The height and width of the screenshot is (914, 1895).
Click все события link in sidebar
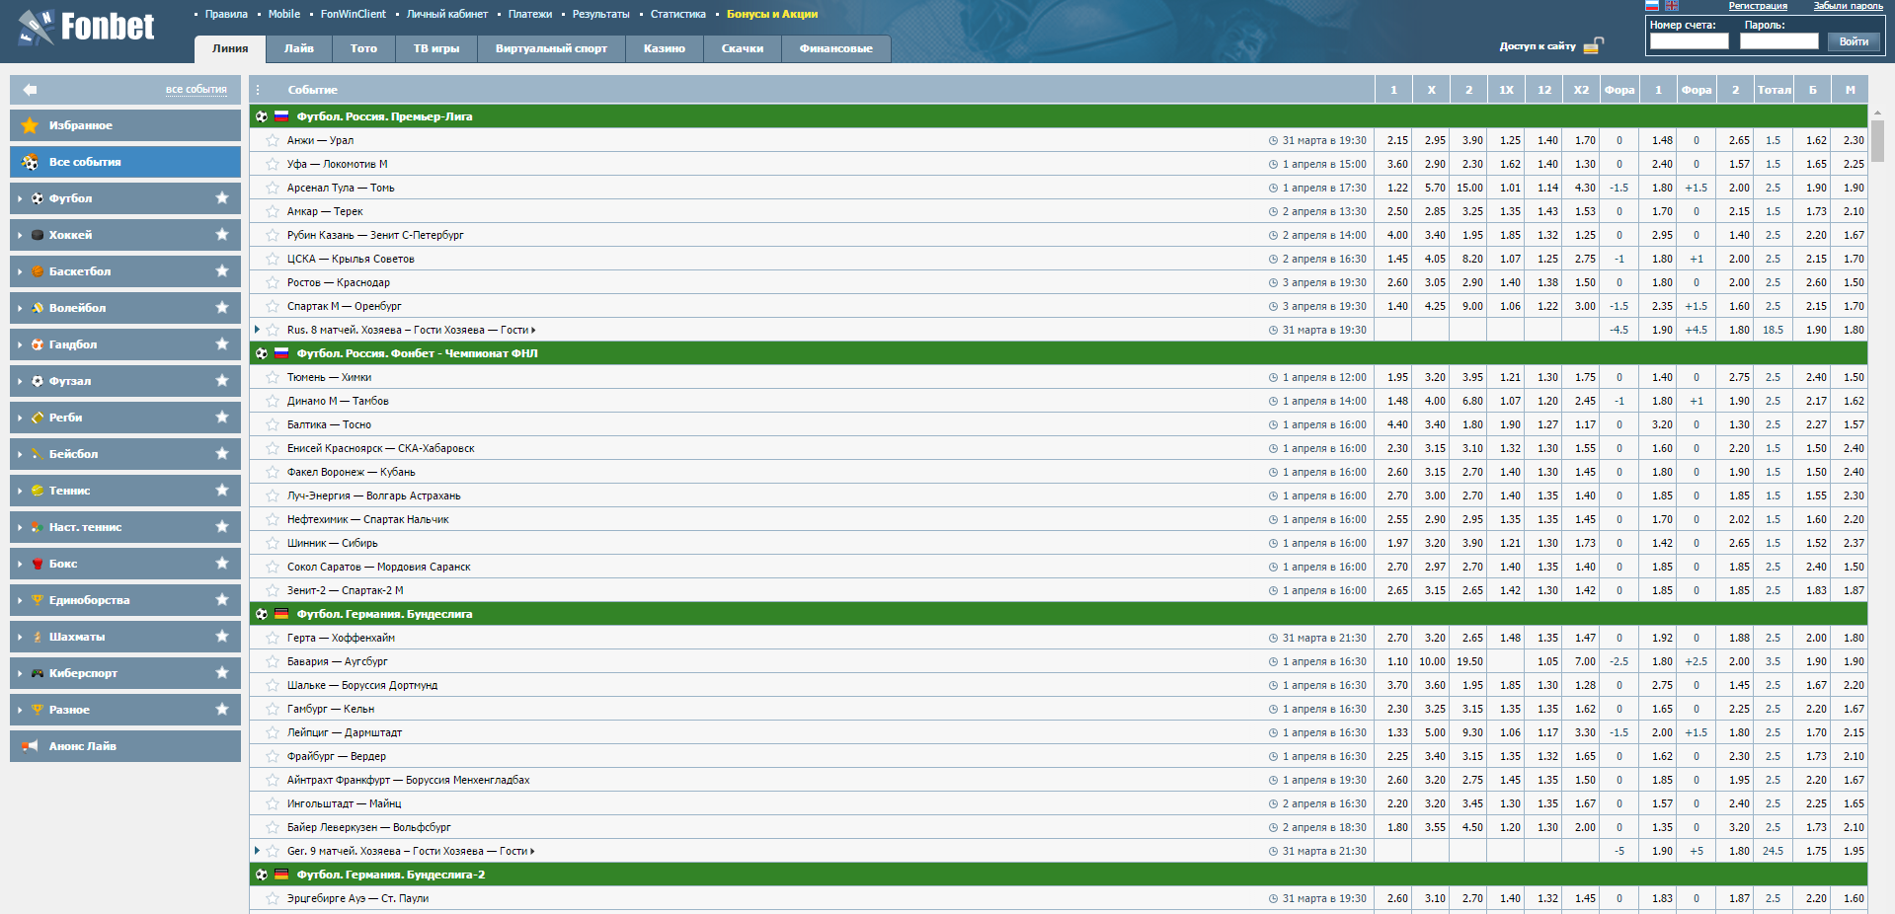[197, 90]
